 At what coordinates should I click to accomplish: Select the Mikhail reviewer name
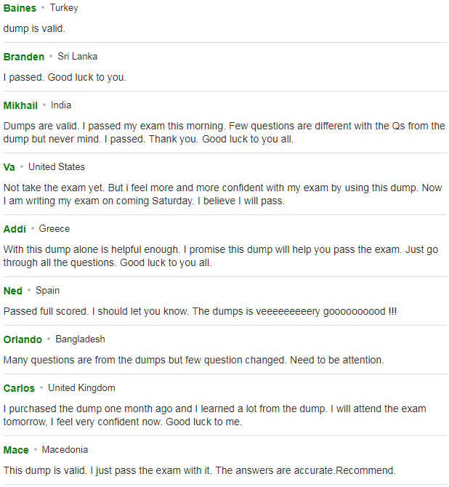(x=20, y=105)
